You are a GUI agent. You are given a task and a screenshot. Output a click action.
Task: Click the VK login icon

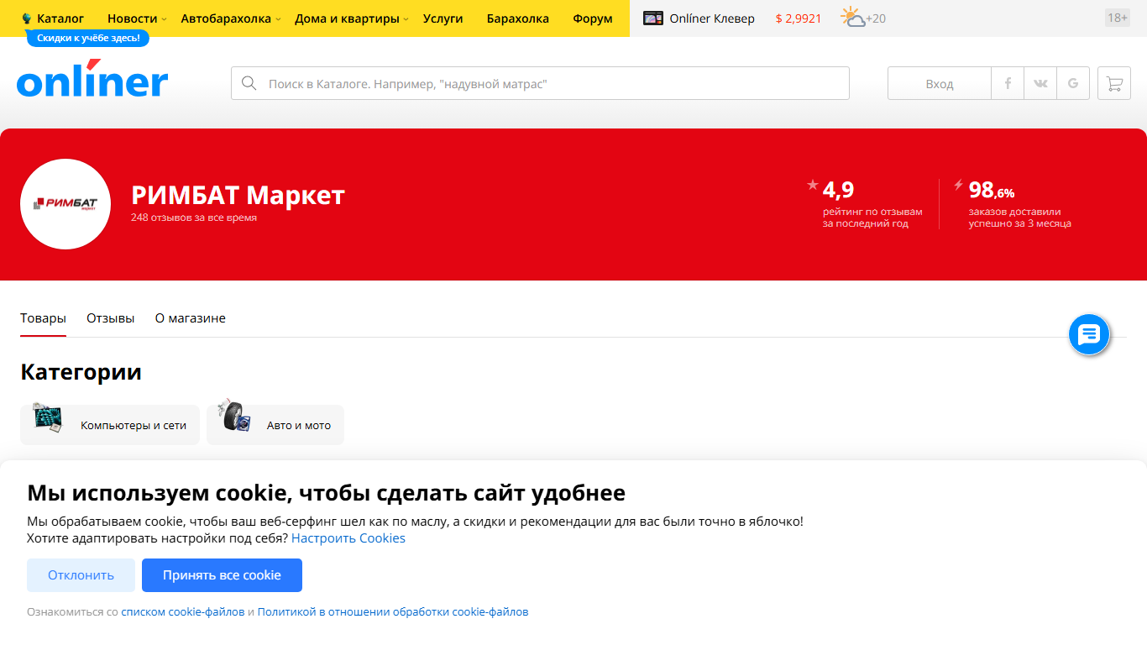tap(1040, 84)
